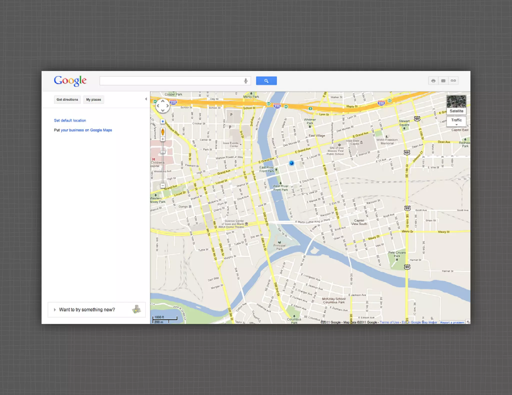Click the microphone voice search icon

tap(246, 81)
